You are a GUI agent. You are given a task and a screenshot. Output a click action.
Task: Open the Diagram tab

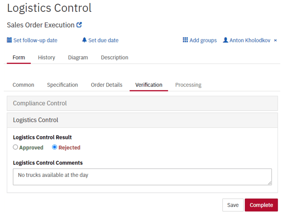[78, 57]
